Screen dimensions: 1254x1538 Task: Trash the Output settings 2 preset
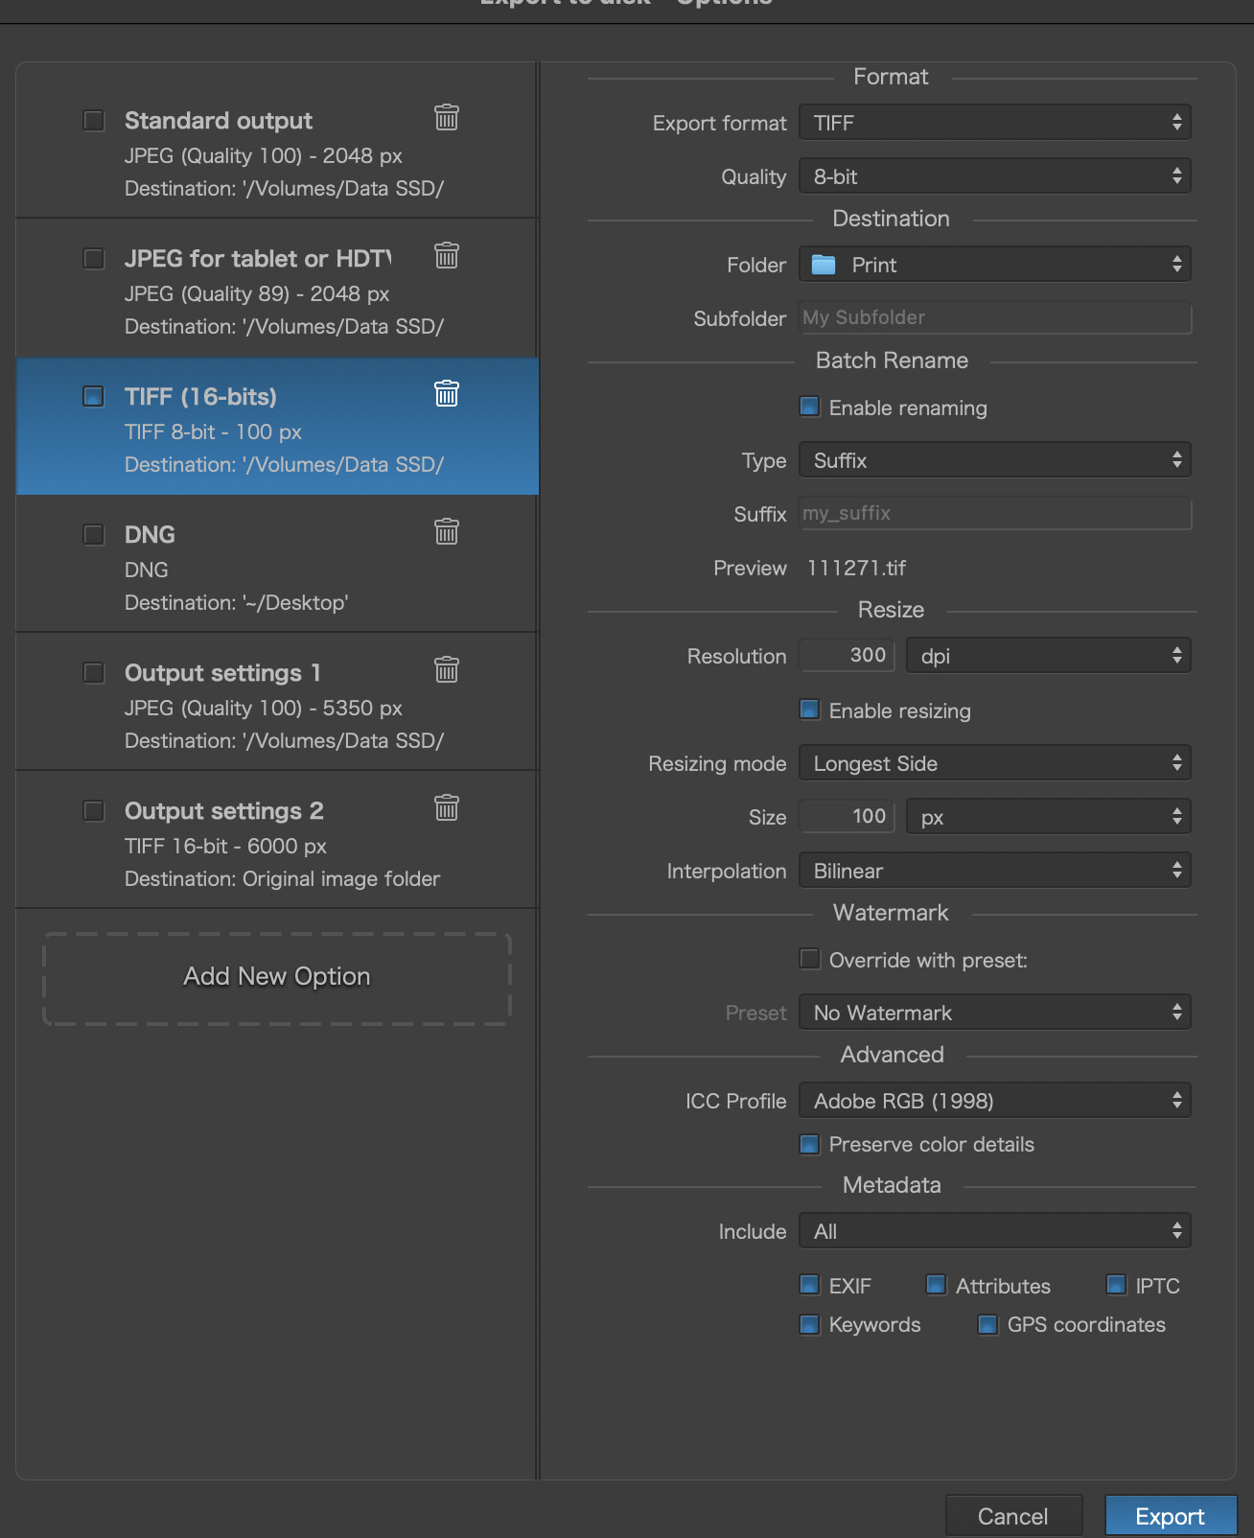pyautogui.click(x=447, y=808)
